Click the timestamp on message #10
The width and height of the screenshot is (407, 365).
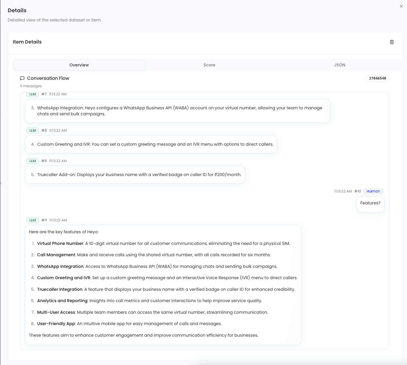point(343,191)
